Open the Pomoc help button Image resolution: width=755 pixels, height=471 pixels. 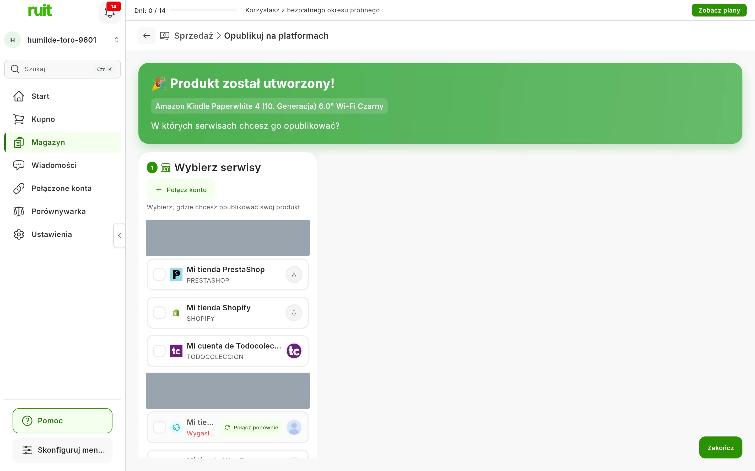click(62, 420)
